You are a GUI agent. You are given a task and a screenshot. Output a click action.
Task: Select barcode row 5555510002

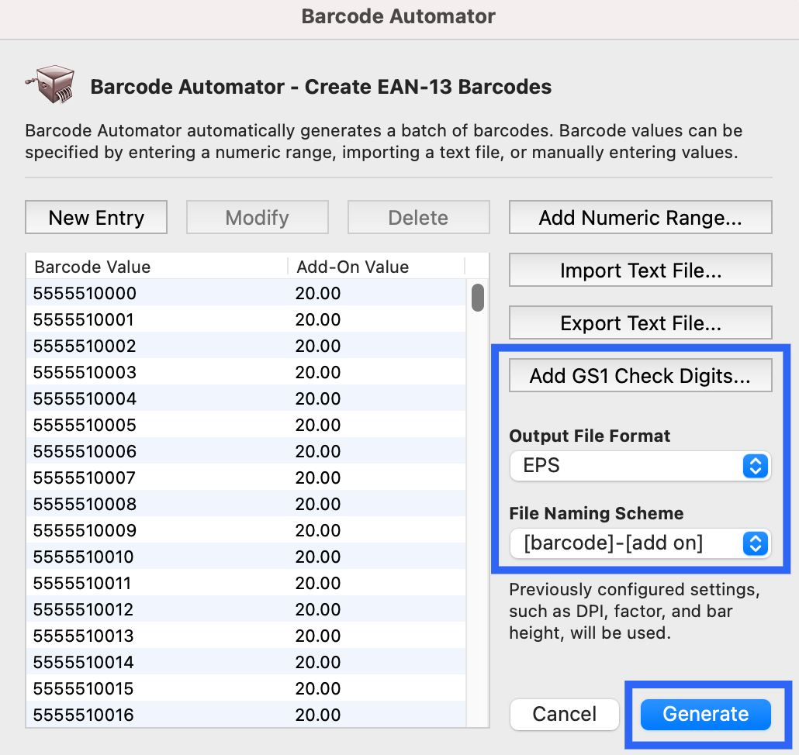point(246,346)
